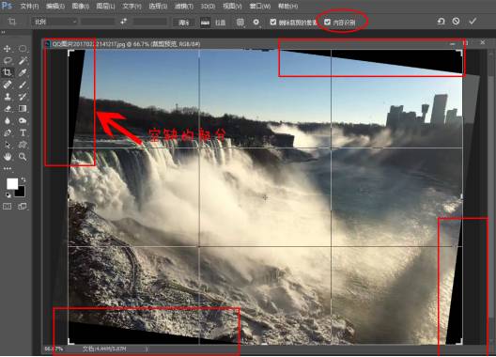Reset the crop box with undo arrow

click(x=441, y=22)
